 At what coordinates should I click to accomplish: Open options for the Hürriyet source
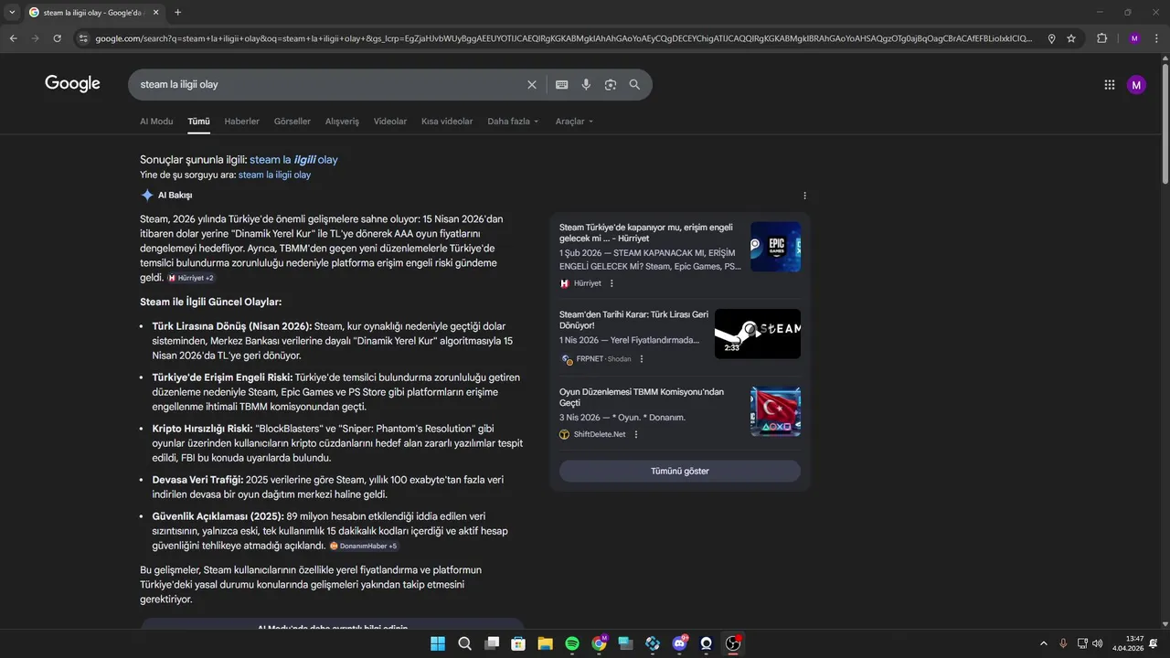612,283
